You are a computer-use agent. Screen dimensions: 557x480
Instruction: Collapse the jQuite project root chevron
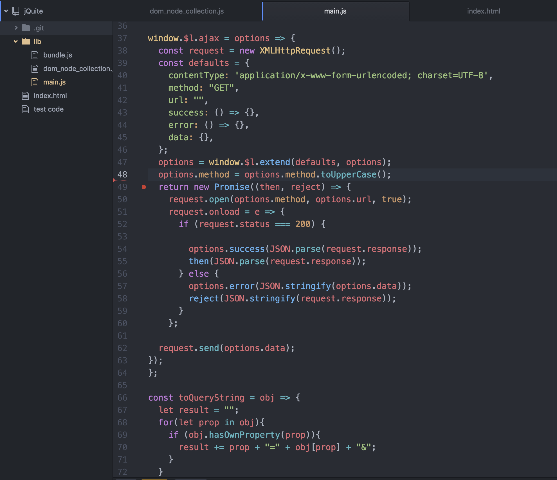coord(6,11)
